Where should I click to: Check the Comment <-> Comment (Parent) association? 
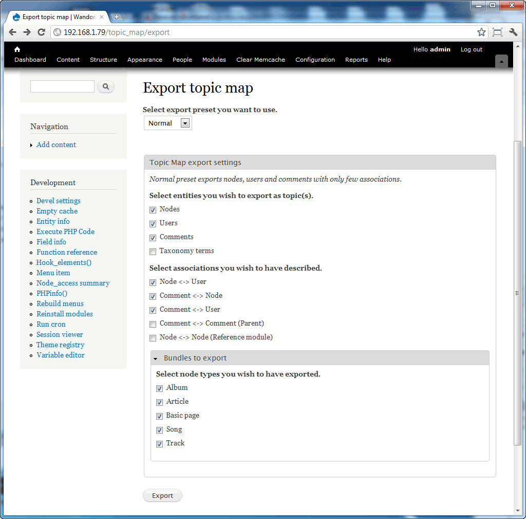tap(153, 324)
